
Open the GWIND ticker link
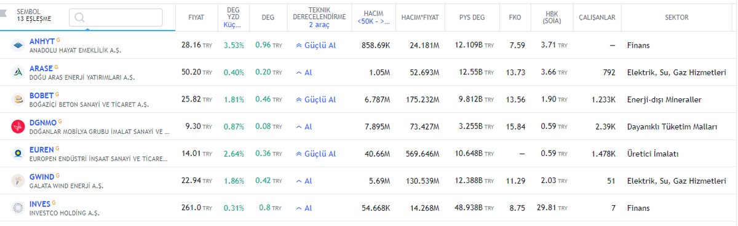[42, 177]
